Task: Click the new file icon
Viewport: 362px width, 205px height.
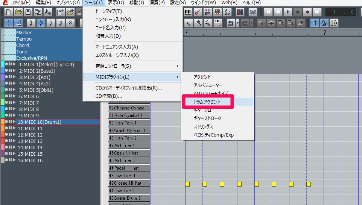Action: 8,12
